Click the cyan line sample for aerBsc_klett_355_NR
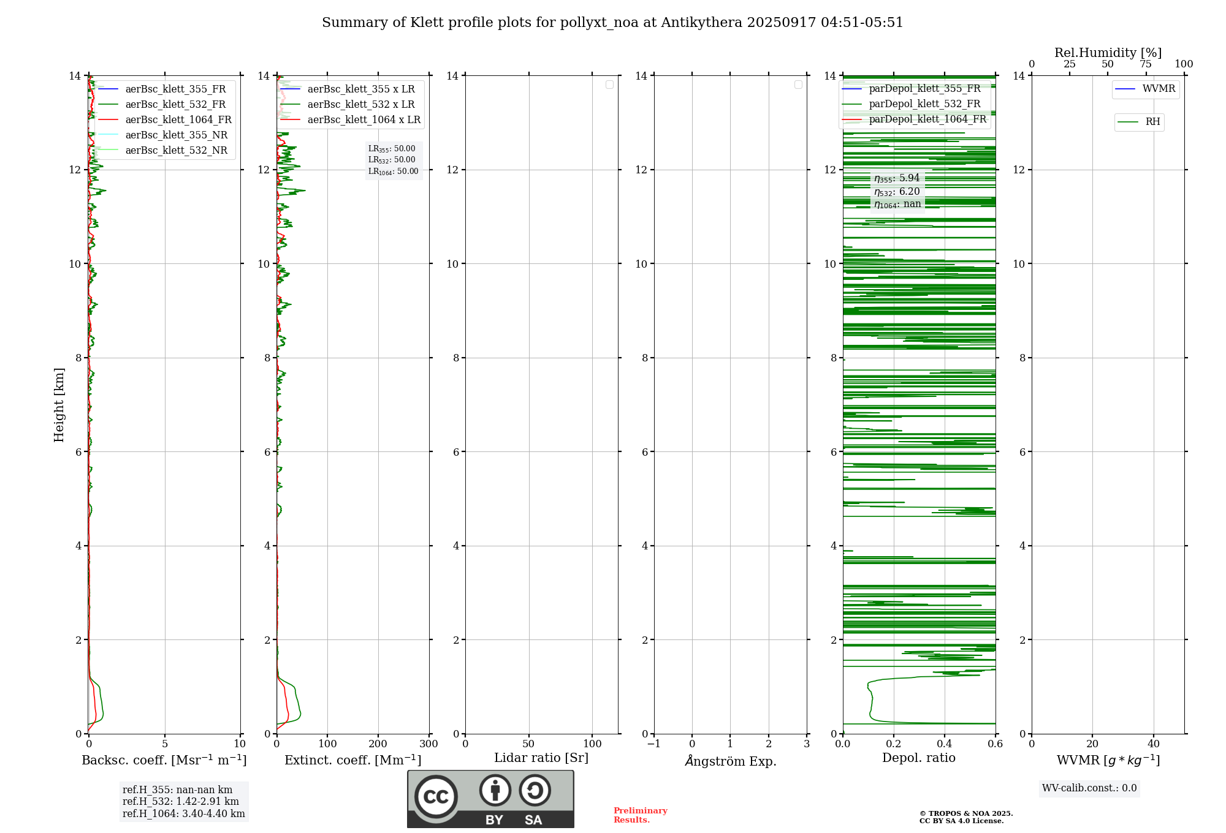Screen dimensions: 1226x833 point(108,135)
